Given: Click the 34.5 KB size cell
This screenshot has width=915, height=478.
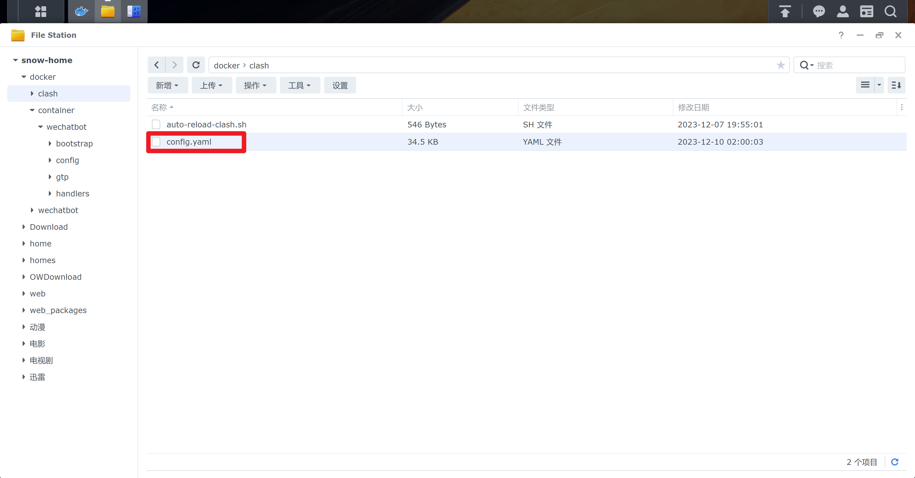Looking at the screenshot, I should pos(423,142).
